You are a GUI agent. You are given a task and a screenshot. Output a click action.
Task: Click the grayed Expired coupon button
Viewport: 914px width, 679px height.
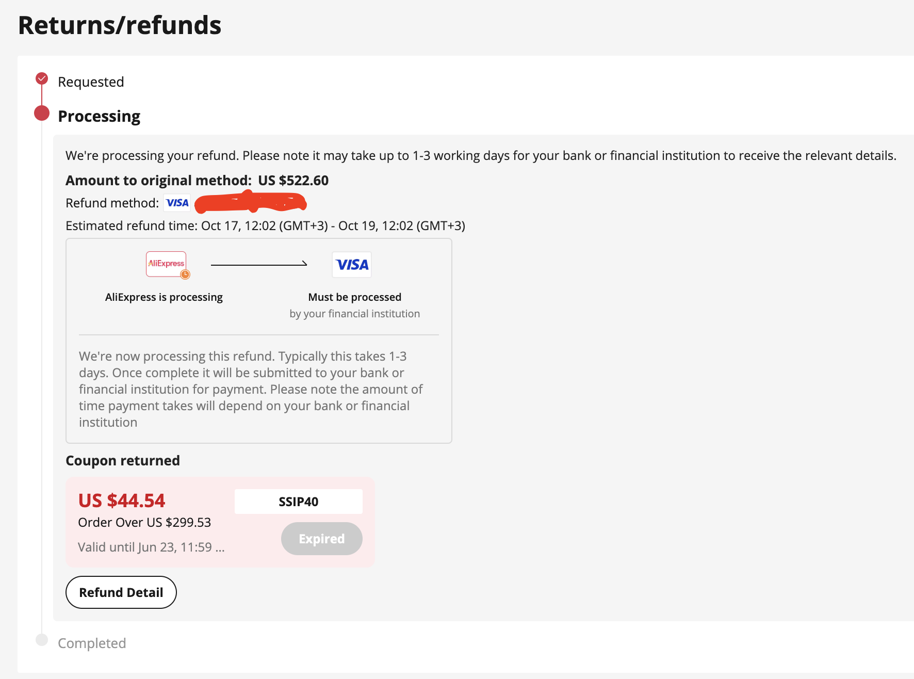[322, 539]
